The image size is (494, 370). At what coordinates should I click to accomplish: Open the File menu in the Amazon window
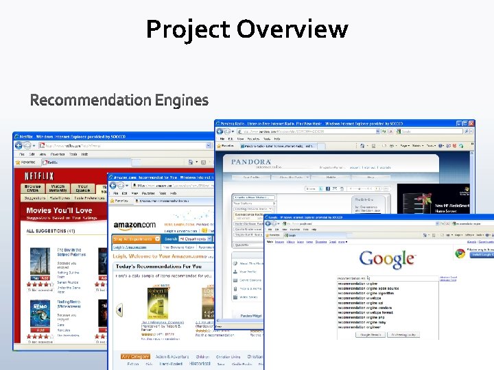point(116,193)
